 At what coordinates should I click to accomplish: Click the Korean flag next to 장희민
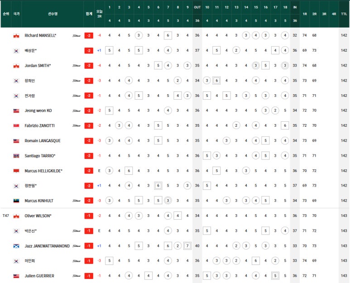click(16, 81)
